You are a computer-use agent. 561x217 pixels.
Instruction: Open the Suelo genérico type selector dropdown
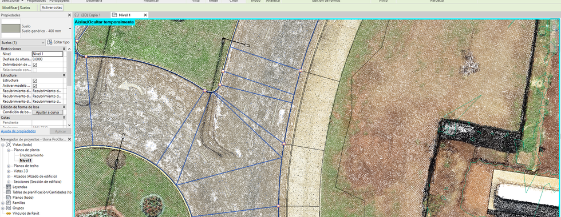70,29
